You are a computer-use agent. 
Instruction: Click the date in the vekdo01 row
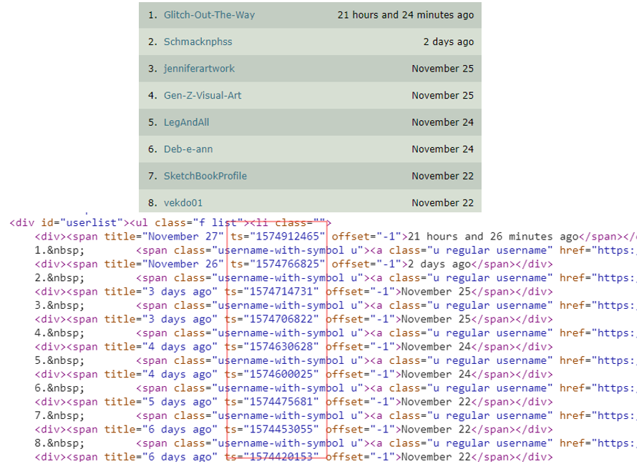(x=442, y=203)
